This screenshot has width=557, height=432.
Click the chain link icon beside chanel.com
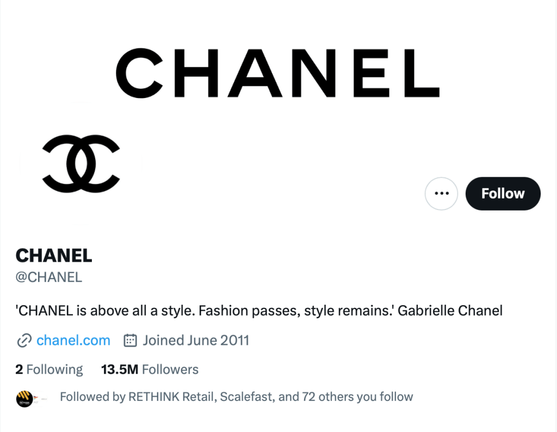click(24, 341)
